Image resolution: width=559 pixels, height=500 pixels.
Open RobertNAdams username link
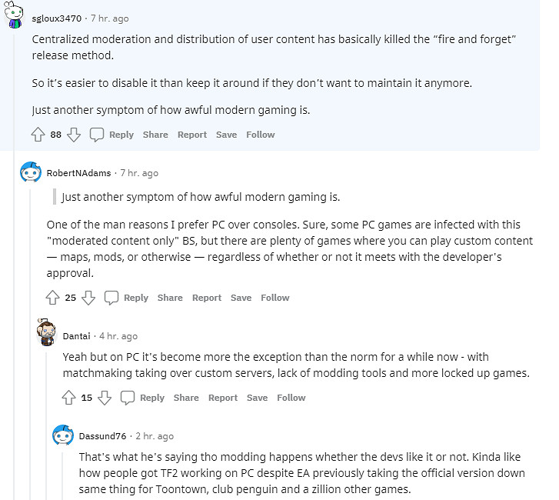pyautogui.click(x=80, y=173)
